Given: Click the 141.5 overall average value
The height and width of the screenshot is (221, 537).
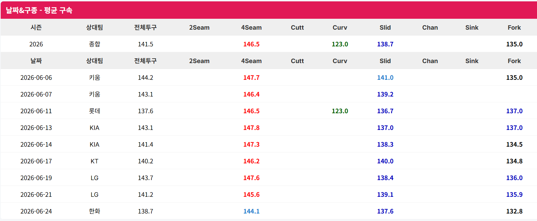Looking at the screenshot, I should point(146,44).
